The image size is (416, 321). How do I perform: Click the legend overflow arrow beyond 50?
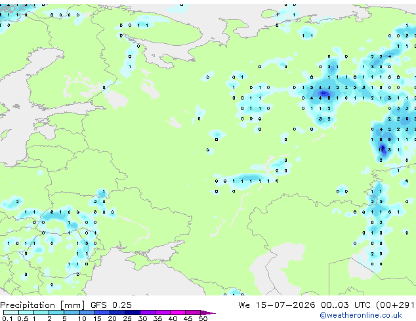208,312
